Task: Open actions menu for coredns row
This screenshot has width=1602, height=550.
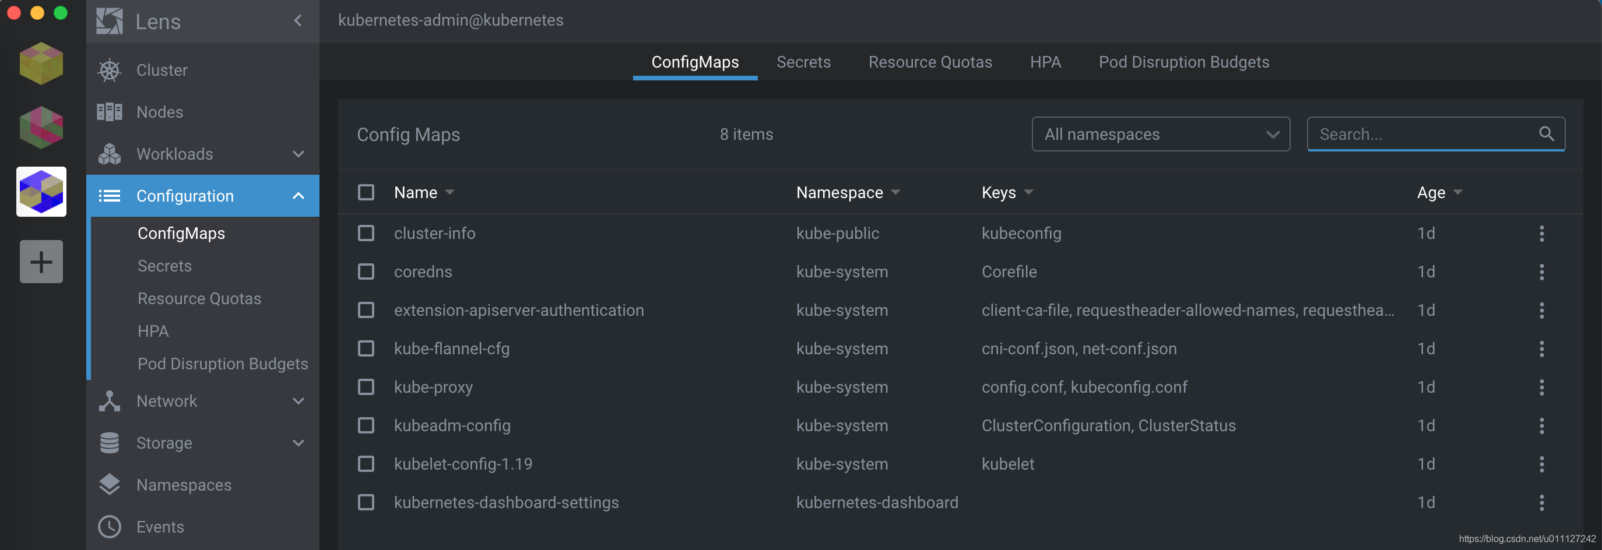Action: (x=1542, y=272)
